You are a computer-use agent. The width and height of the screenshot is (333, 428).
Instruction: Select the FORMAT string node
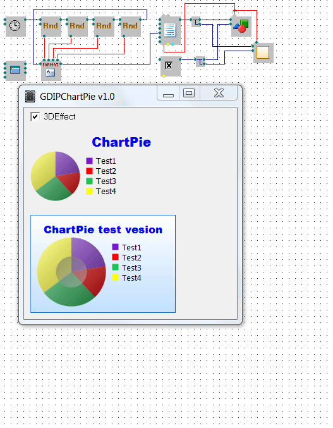pos(51,70)
